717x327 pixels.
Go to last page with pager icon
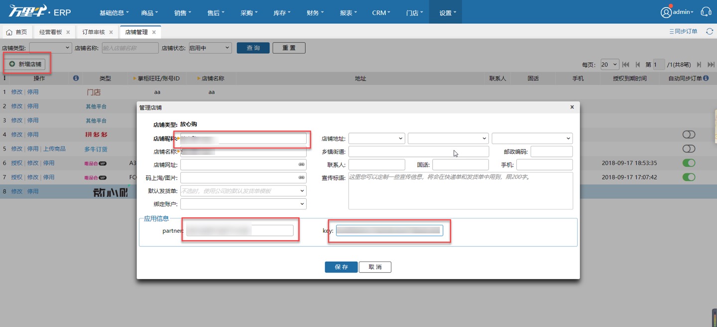pos(711,65)
